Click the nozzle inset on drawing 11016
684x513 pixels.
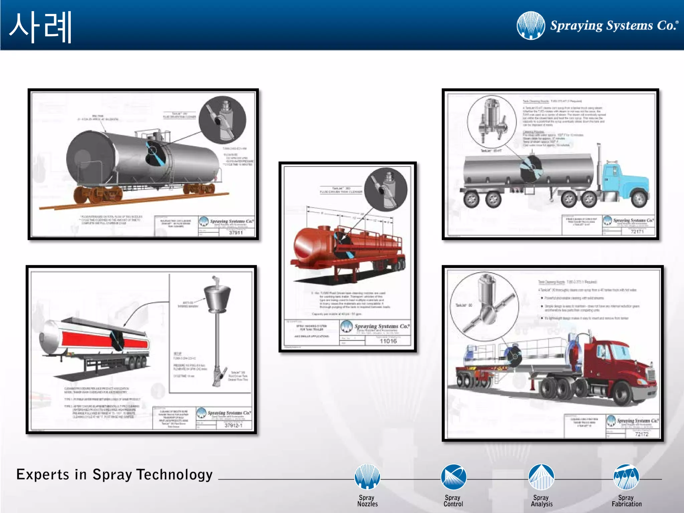[386, 189]
